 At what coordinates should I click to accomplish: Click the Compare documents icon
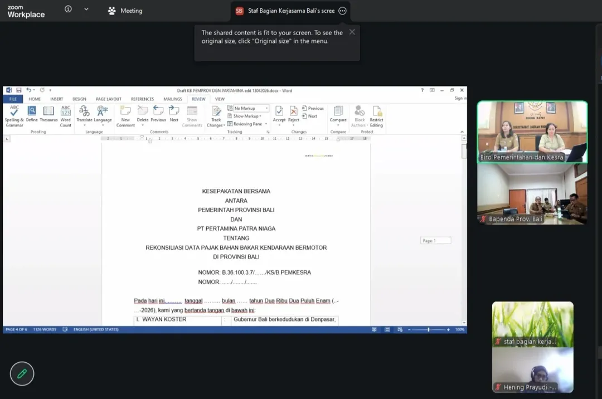click(x=338, y=113)
